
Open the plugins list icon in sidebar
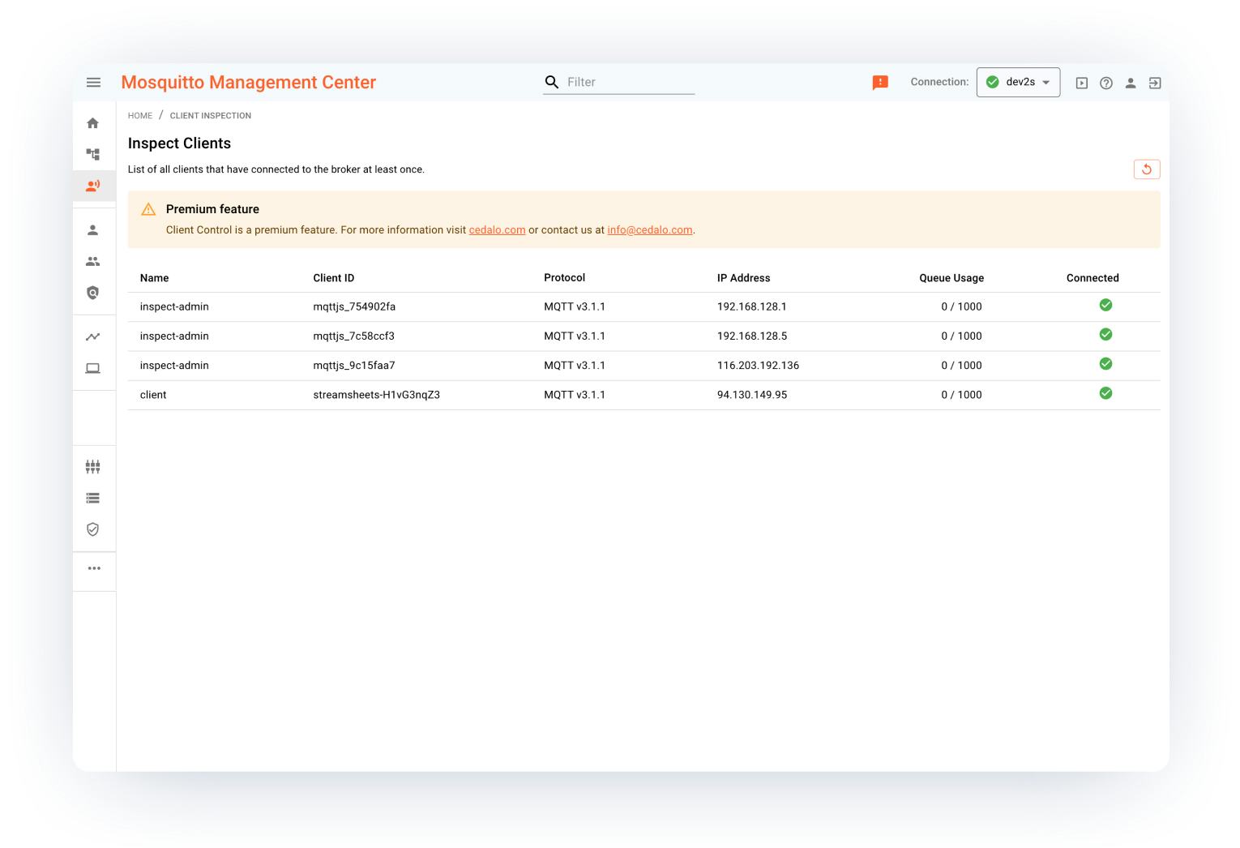pyautogui.click(x=93, y=498)
